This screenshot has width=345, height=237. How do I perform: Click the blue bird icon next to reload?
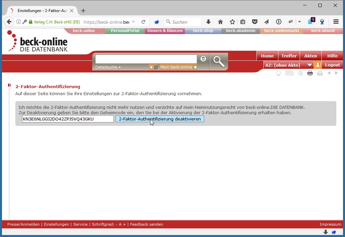tap(157, 22)
